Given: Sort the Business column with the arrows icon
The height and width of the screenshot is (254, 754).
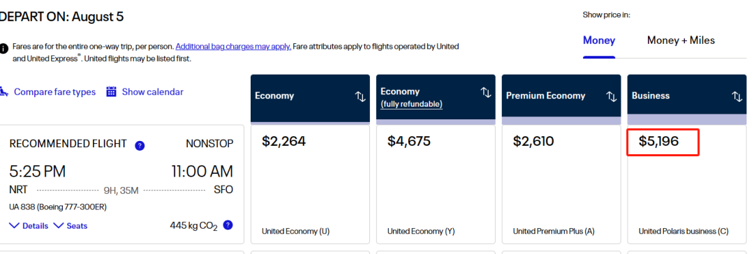Looking at the screenshot, I should (737, 96).
